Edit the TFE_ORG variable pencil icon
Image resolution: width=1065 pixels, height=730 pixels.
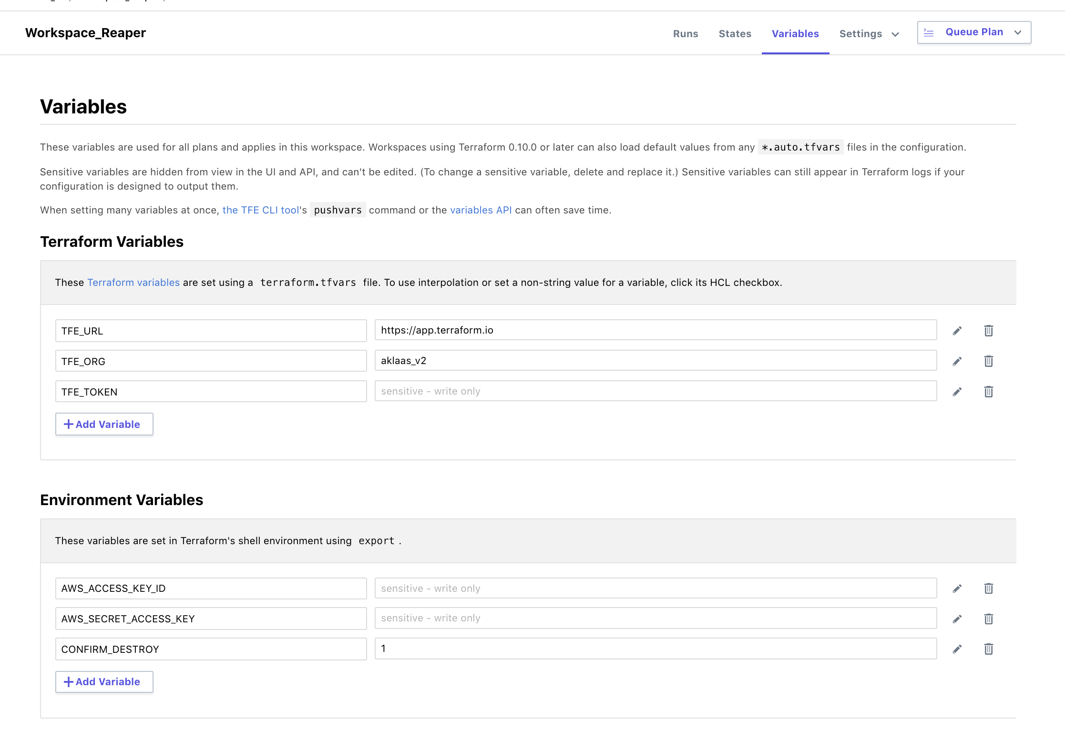click(957, 361)
